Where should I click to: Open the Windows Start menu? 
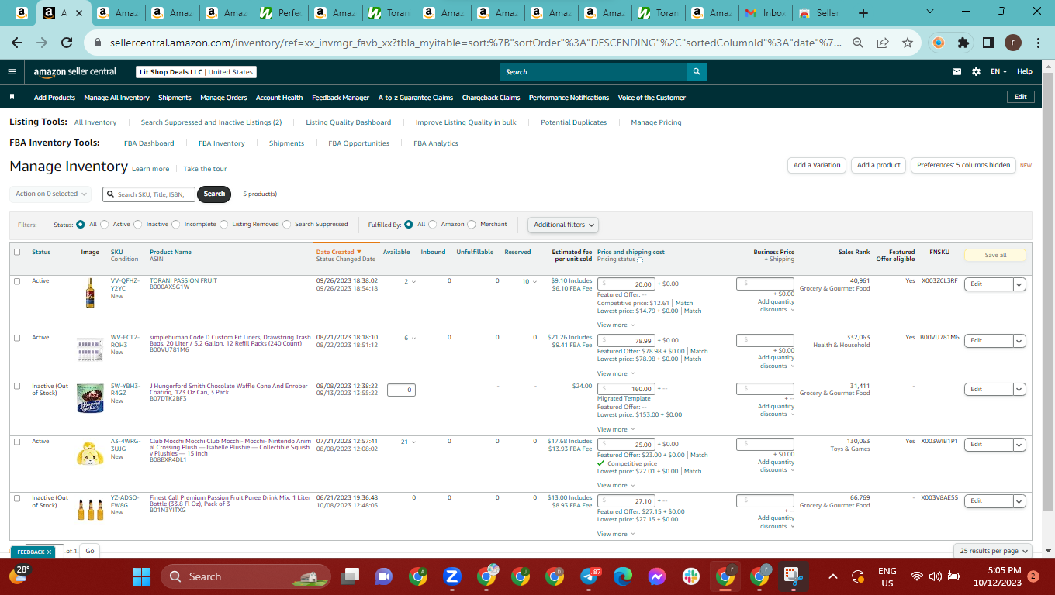point(141,576)
